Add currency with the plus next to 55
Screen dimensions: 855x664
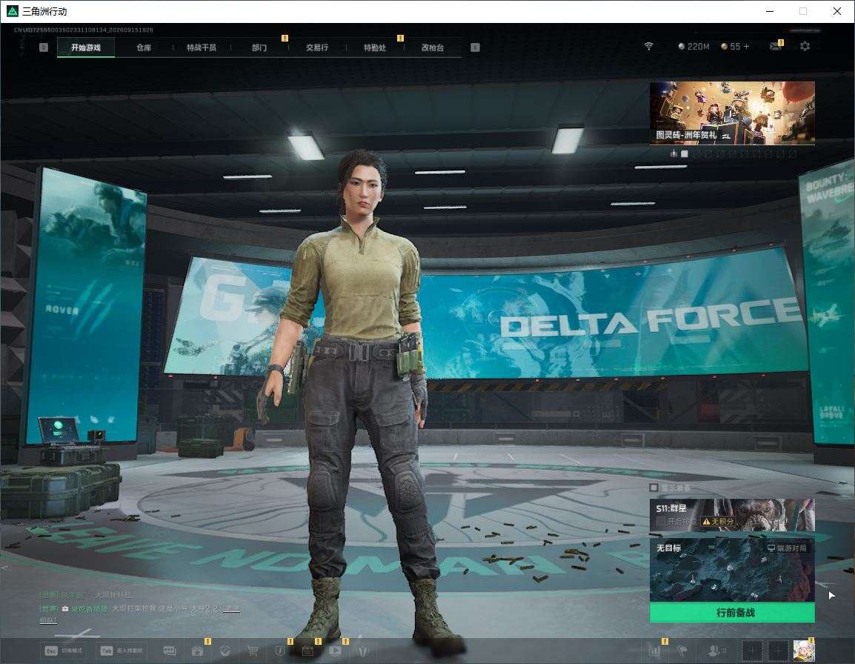tap(747, 47)
